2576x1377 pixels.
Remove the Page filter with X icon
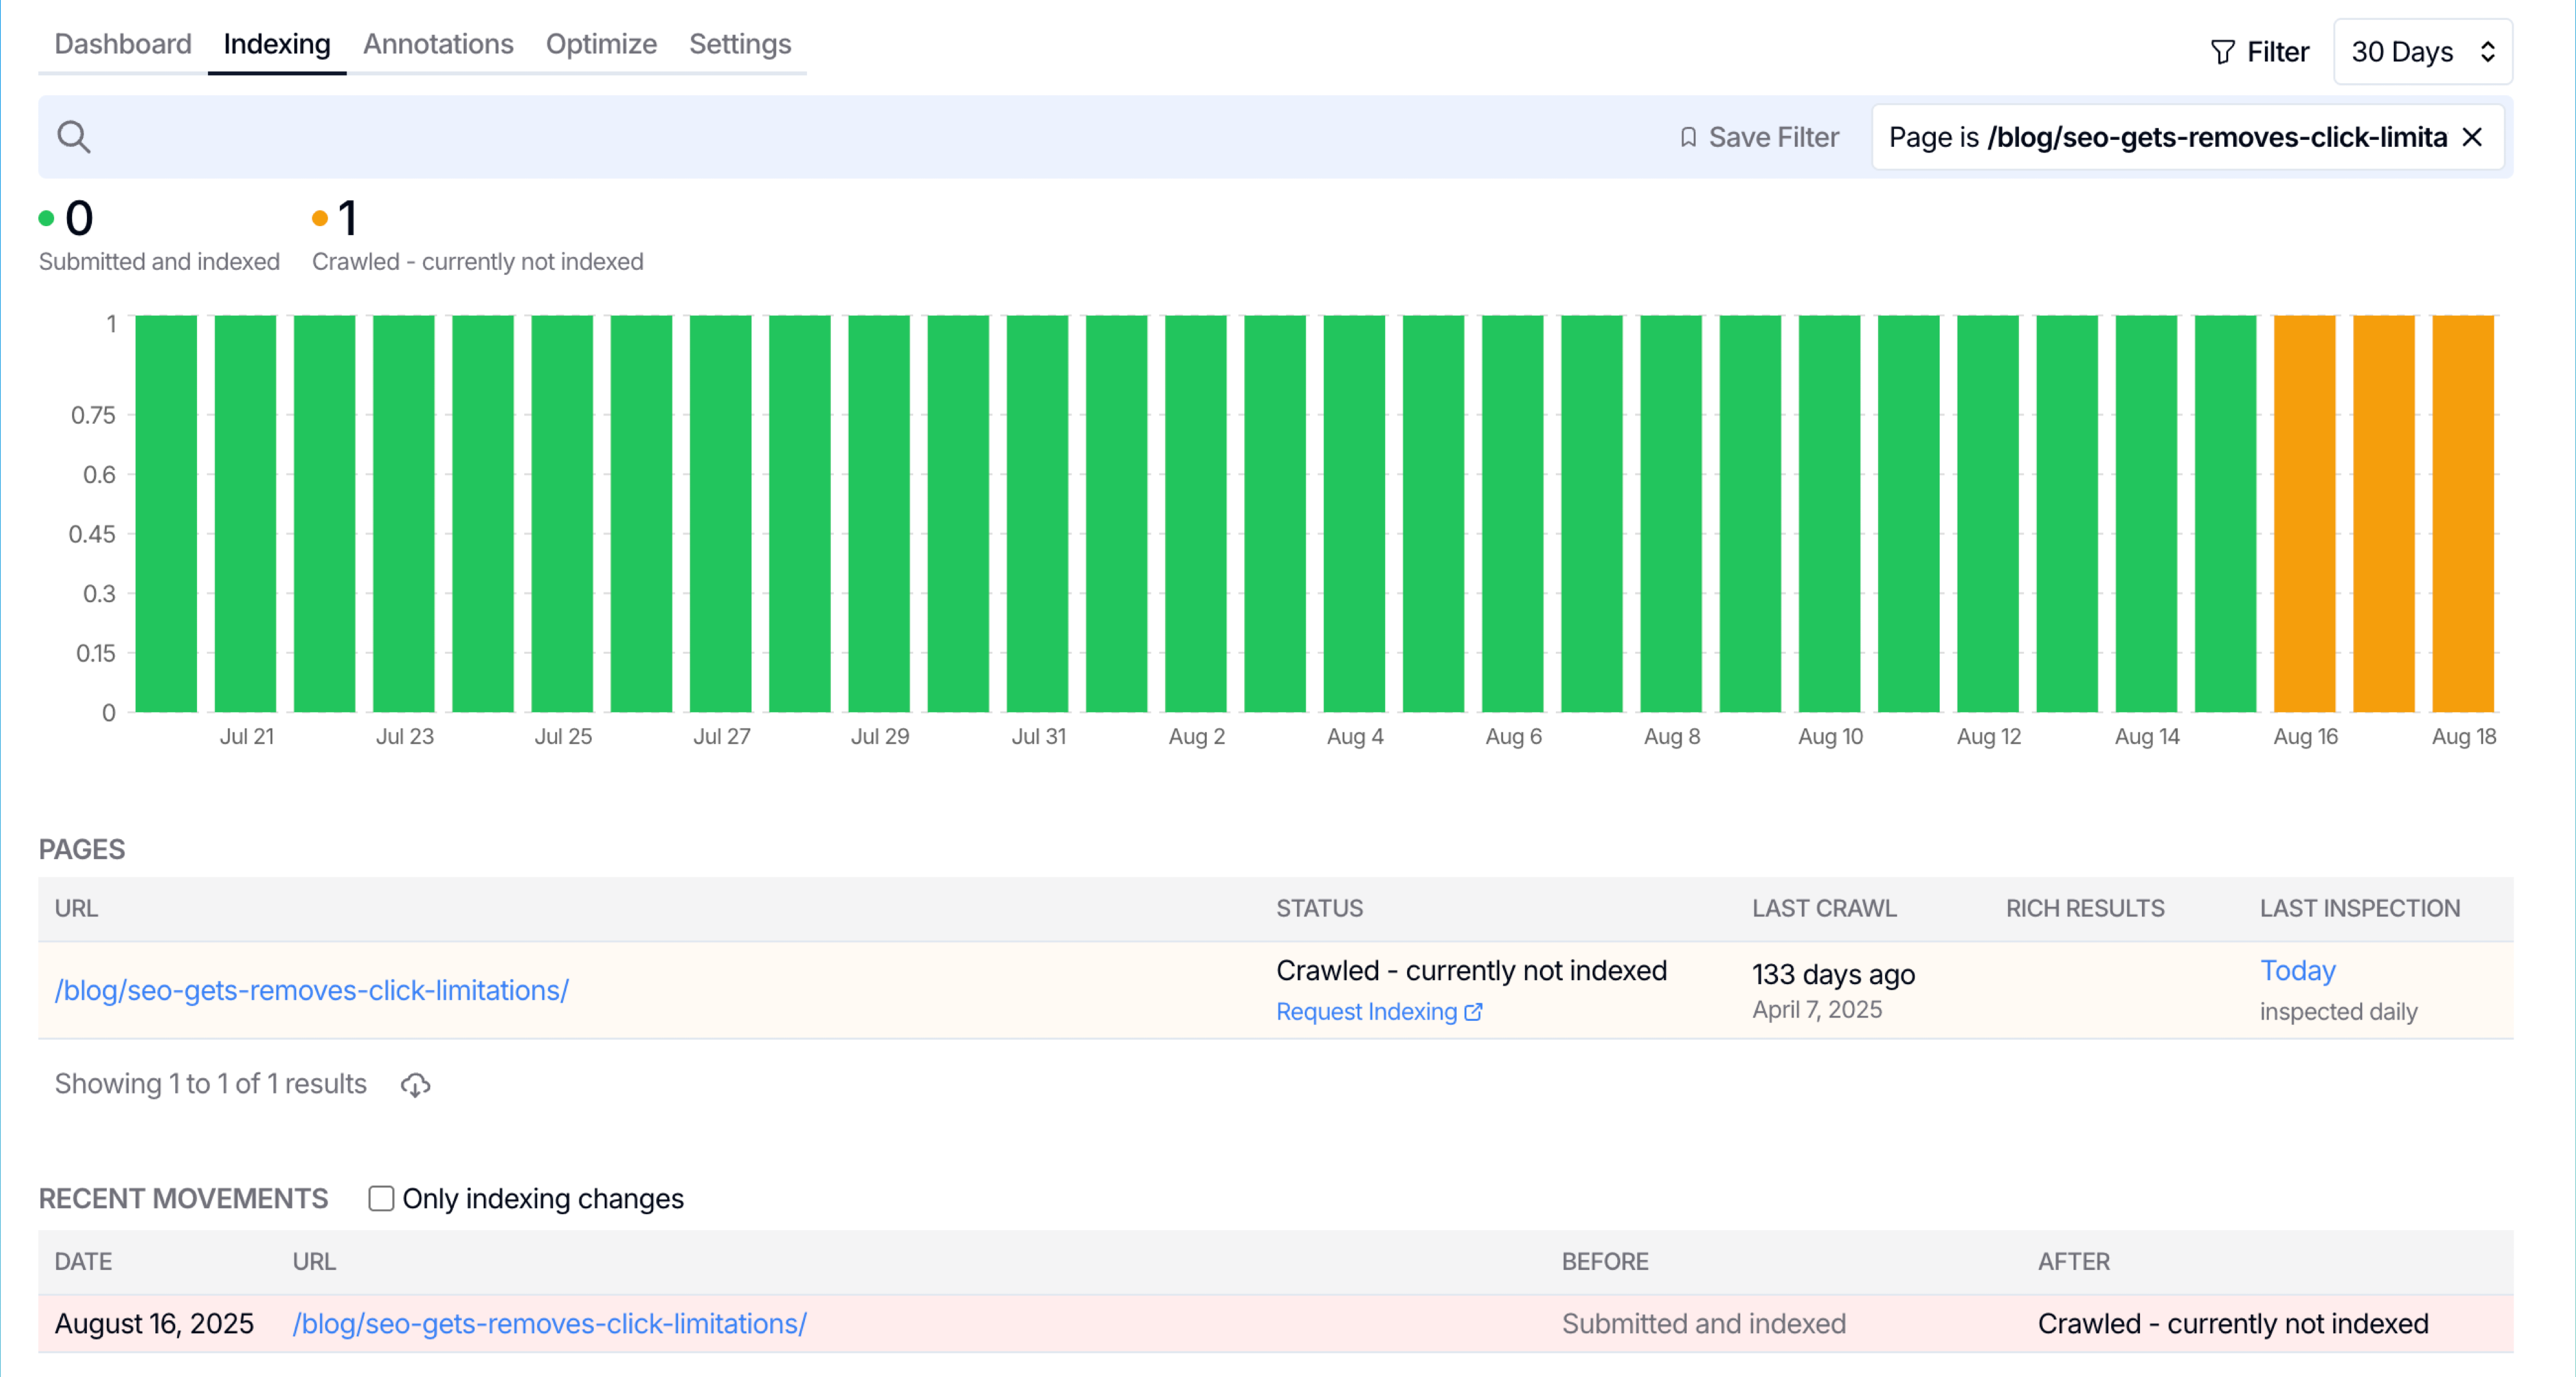click(2472, 137)
